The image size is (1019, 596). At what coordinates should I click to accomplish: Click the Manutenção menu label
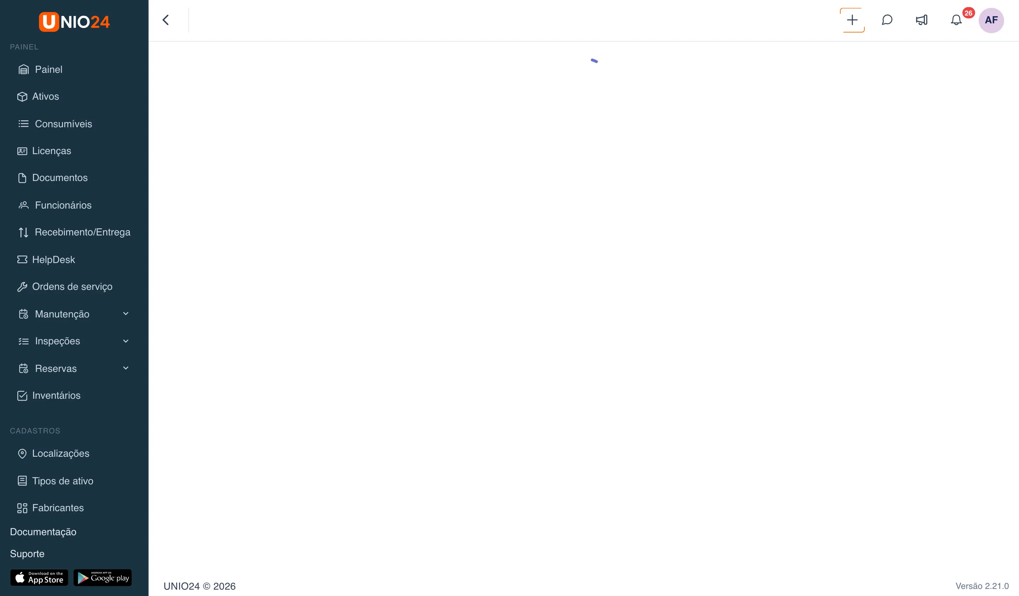coord(62,314)
